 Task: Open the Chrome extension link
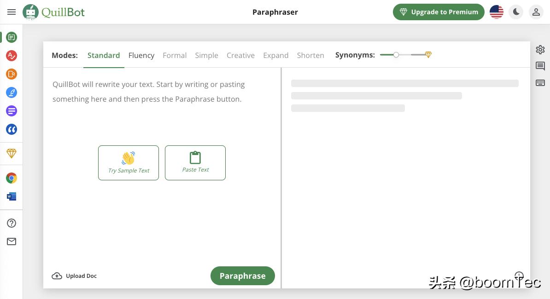12,178
